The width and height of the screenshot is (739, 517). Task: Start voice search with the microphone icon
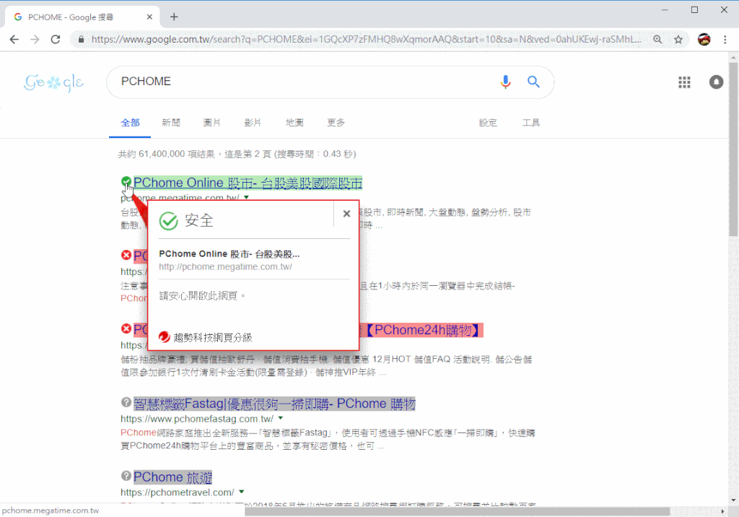(x=505, y=82)
